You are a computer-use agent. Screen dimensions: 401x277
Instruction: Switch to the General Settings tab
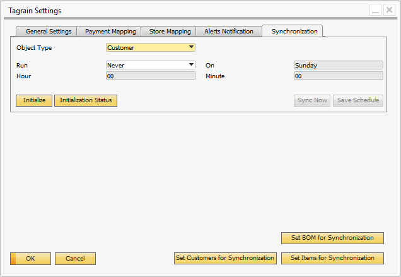point(48,32)
